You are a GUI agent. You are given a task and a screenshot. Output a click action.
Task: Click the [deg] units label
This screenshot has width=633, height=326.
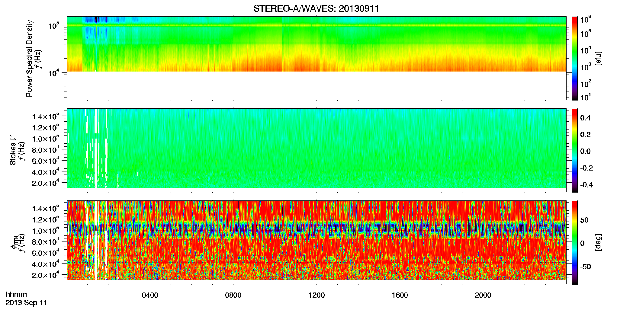point(598,242)
